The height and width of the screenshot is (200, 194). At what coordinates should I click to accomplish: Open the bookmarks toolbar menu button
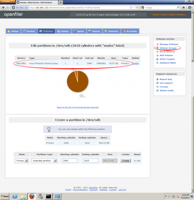tap(190, 7)
